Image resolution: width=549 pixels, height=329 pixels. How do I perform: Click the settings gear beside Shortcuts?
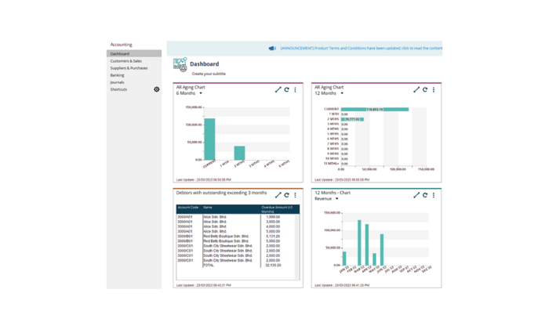[156, 89]
